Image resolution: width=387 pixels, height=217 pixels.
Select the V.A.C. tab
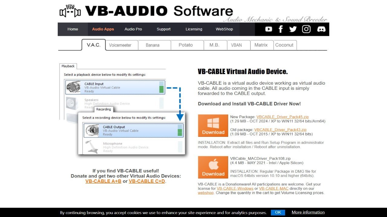coord(93,45)
